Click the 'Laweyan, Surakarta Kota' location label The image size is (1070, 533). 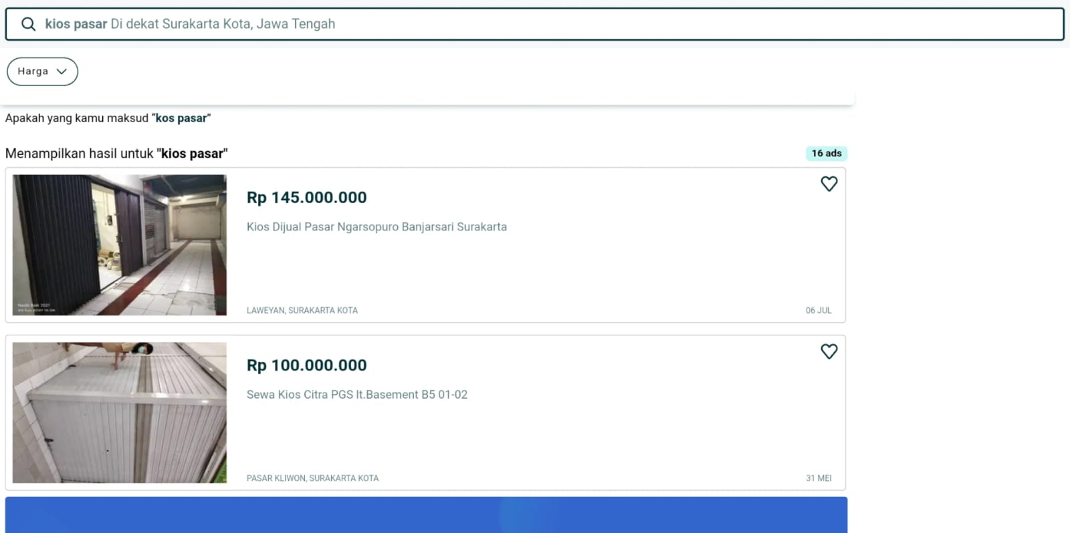click(302, 311)
